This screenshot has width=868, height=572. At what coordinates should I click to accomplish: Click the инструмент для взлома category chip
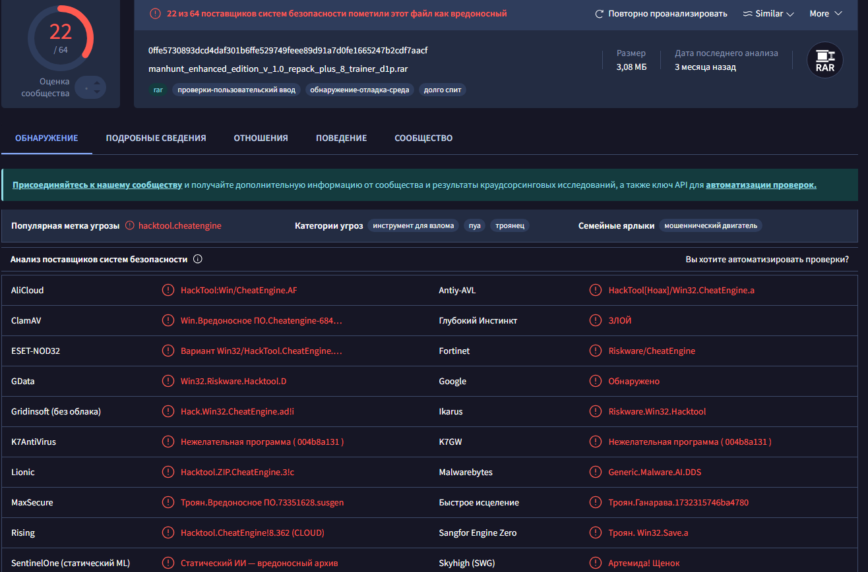click(414, 225)
